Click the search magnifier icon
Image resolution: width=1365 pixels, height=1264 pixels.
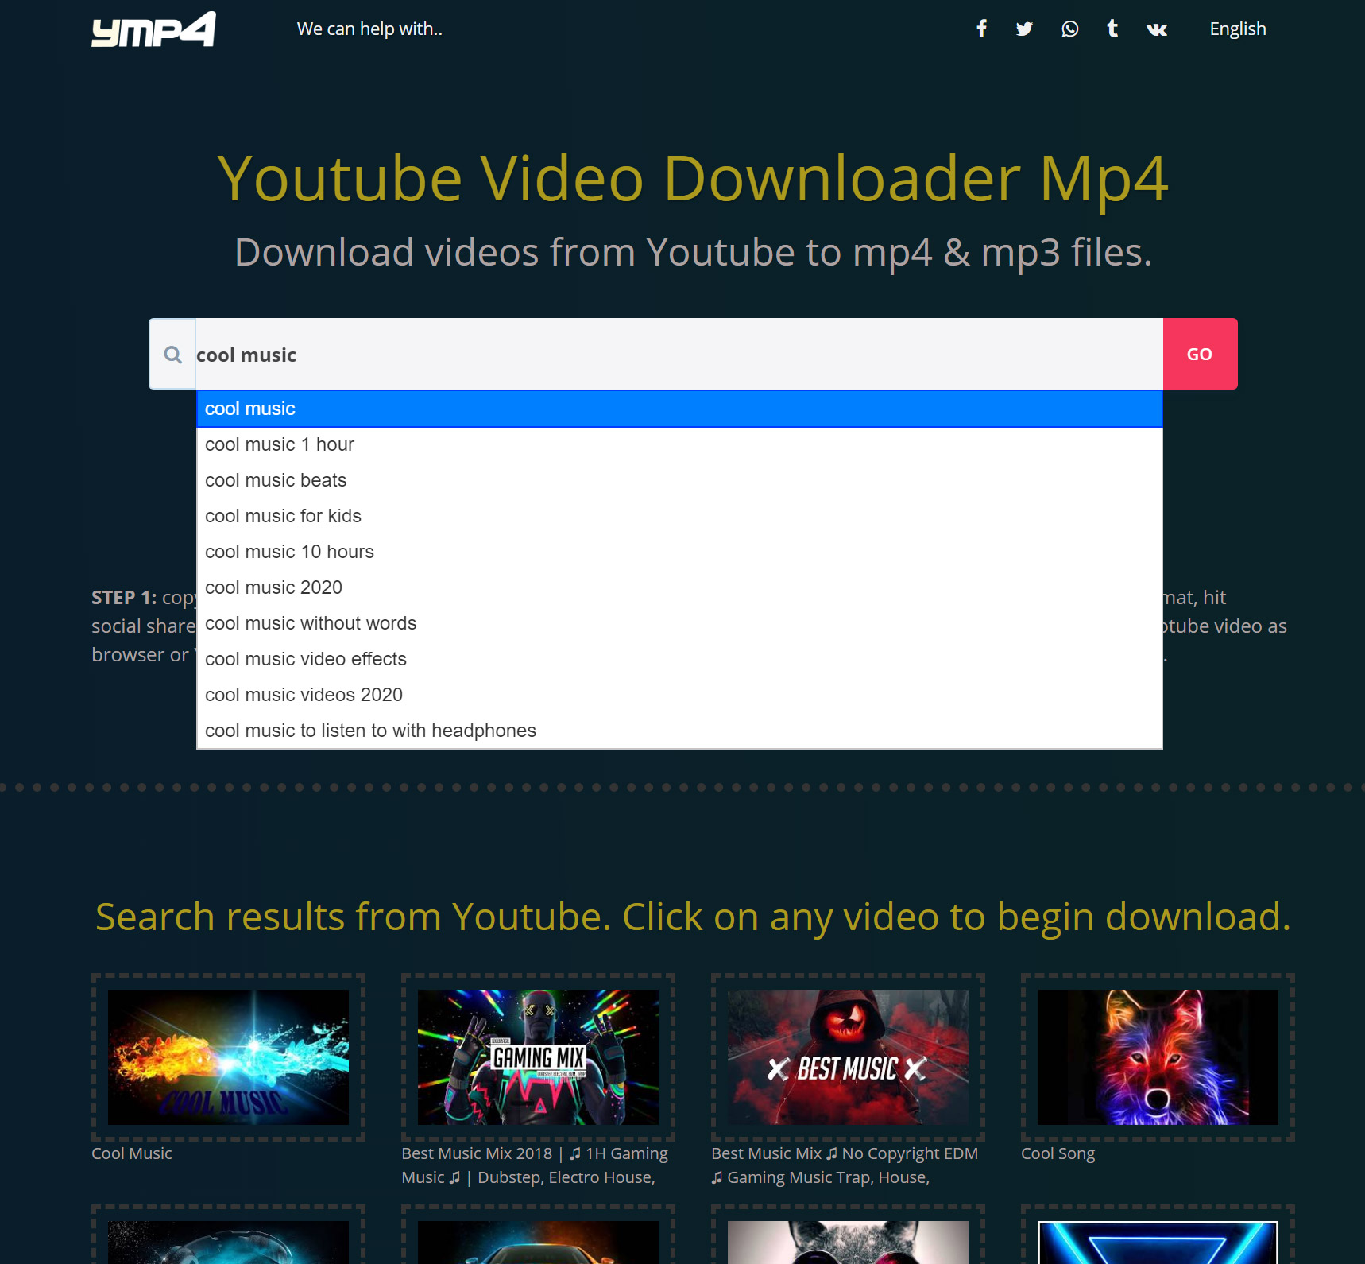[172, 355]
